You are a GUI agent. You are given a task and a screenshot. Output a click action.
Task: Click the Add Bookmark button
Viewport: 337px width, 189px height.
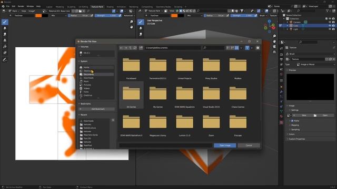96,109
